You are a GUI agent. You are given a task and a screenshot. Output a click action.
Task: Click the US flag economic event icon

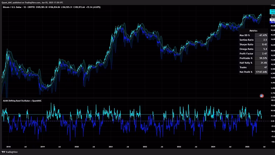[262, 96]
